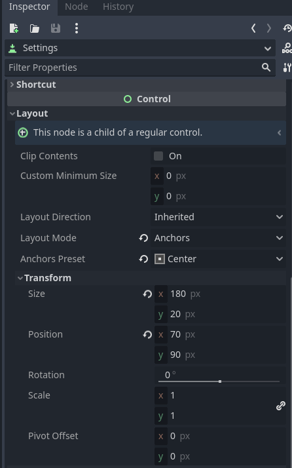Open extra resource options via the three-dots icon
Viewport: 292px width, 468px height.
click(x=77, y=28)
